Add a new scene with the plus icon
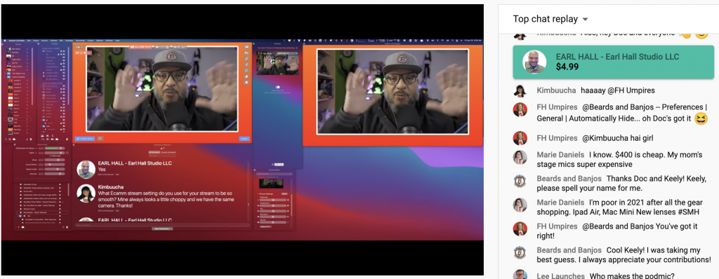 [6, 139]
